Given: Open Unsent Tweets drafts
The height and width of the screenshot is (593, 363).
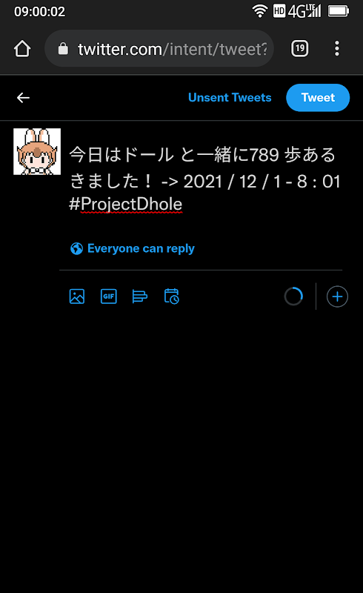Looking at the screenshot, I should click(230, 98).
